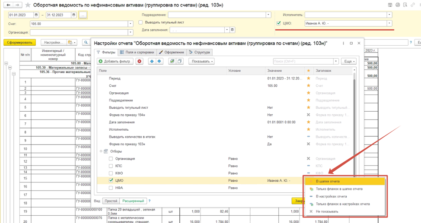
Task: Enable Выводить титульный лист checkbox
Action: [x=140, y=22]
